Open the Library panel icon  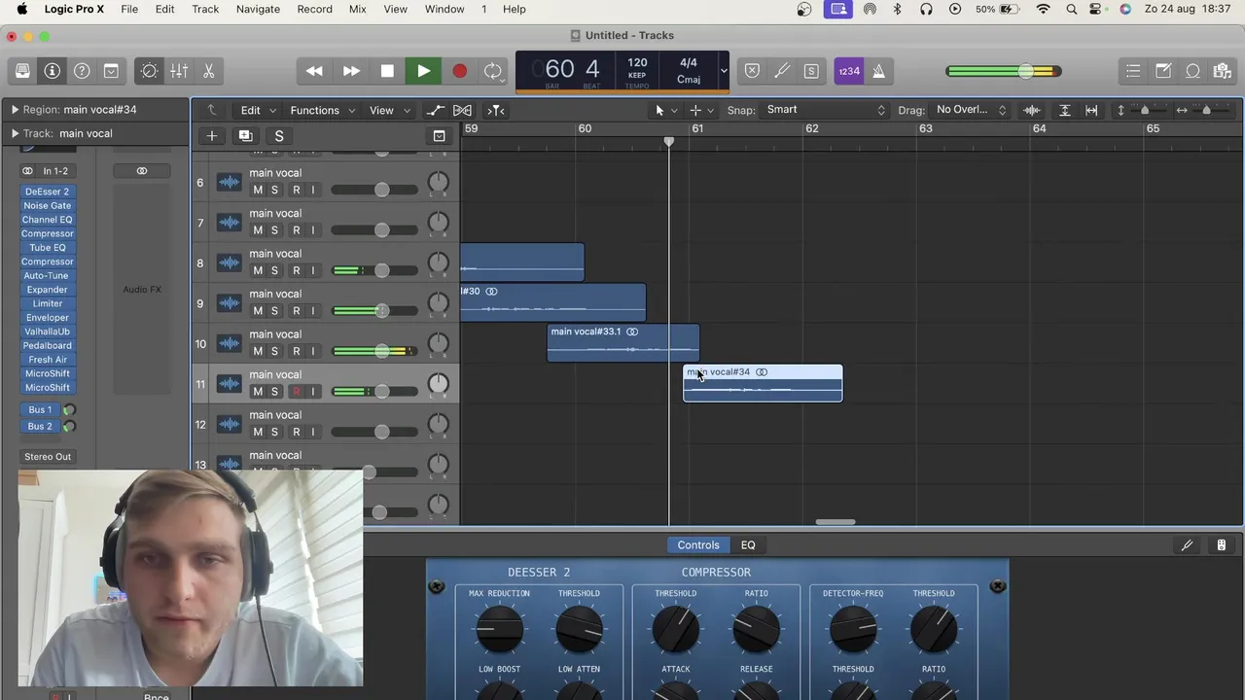22,71
